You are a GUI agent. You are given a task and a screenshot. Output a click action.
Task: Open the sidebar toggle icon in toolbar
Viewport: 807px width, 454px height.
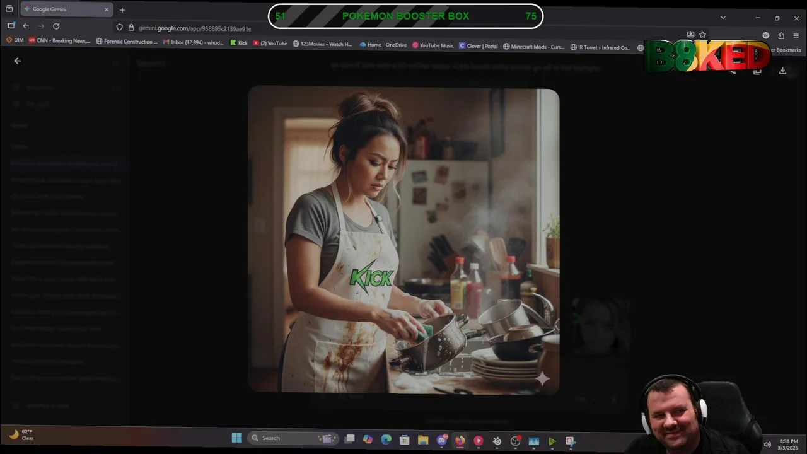(x=11, y=26)
